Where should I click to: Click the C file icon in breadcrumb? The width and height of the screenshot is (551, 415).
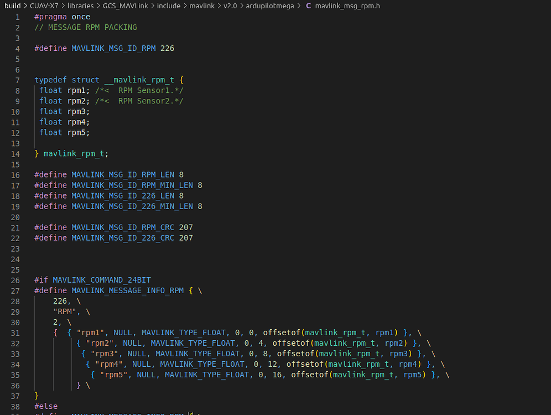pos(308,6)
